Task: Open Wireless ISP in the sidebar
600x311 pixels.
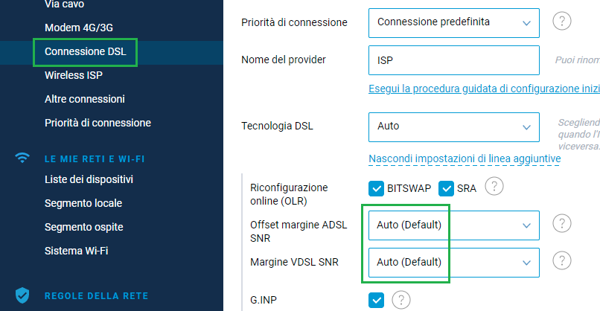Action: point(74,75)
